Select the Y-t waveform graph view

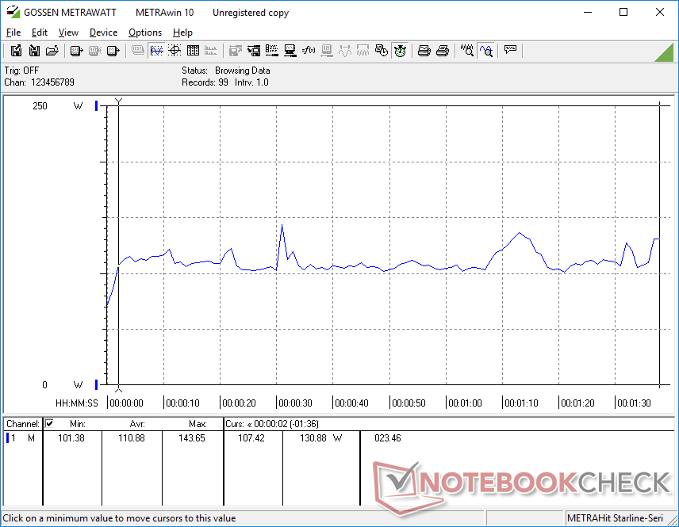point(156,51)
